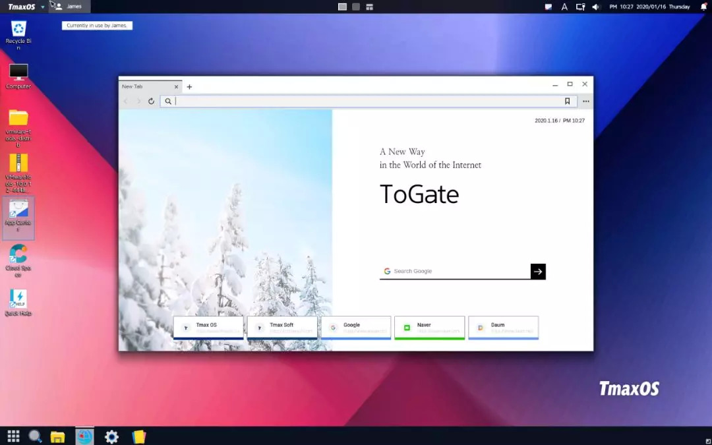Open the notification bell in top bar

tap(703, 7)
